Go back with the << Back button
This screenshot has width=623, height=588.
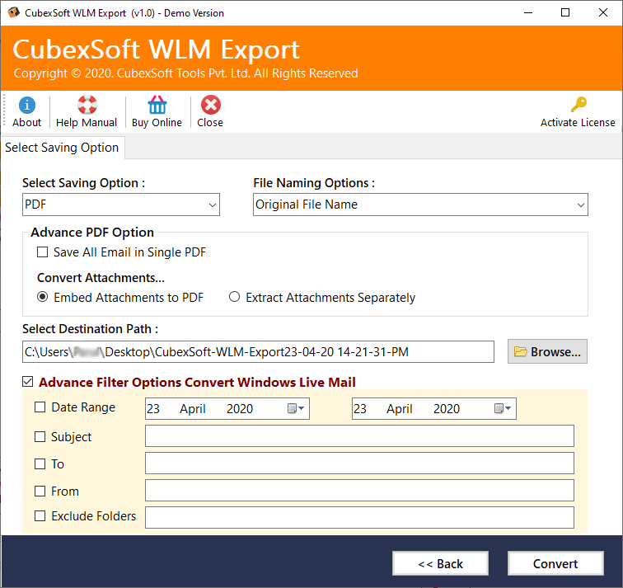[440, 564]
